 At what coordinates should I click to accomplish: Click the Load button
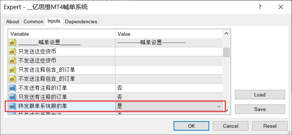[x=260, y=95]
